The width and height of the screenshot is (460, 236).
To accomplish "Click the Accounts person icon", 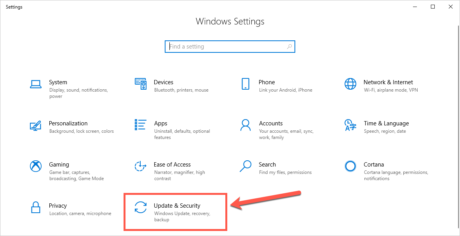I will pyautogui.click(x=245, y=125).
